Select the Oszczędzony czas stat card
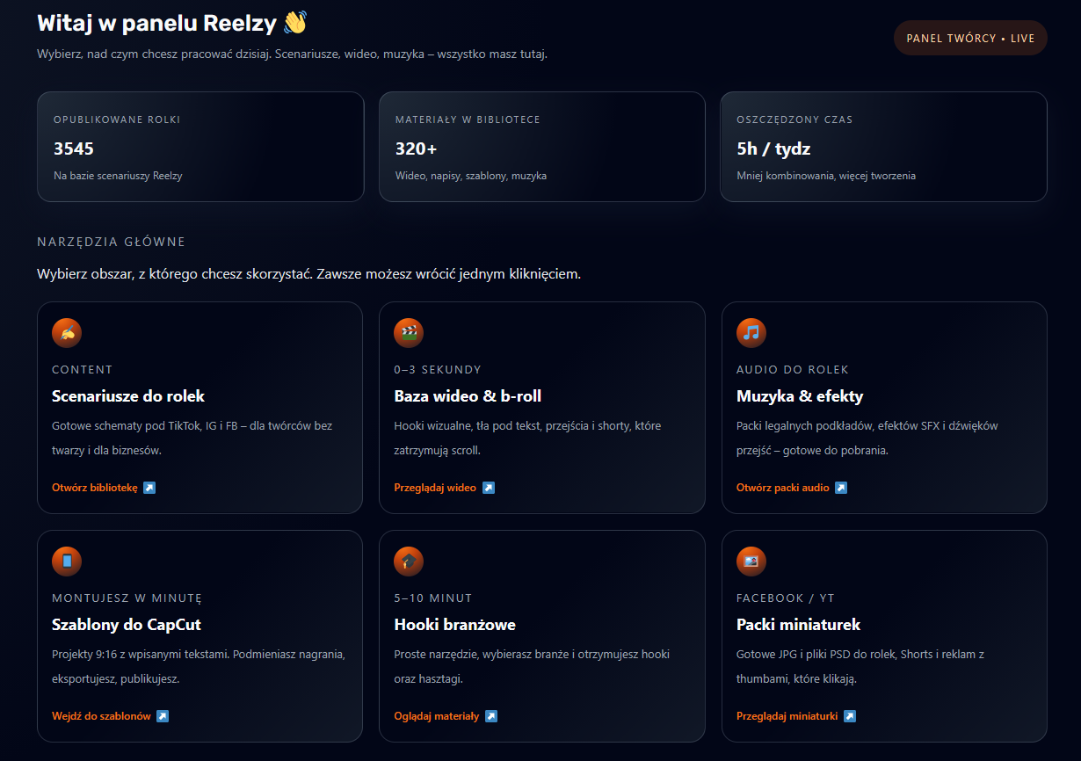Image resolution: width=1081 pixels, height=761 pixels. (x=883, y=147)
